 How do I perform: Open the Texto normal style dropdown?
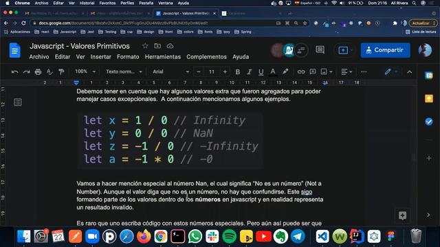pos(124,71)
